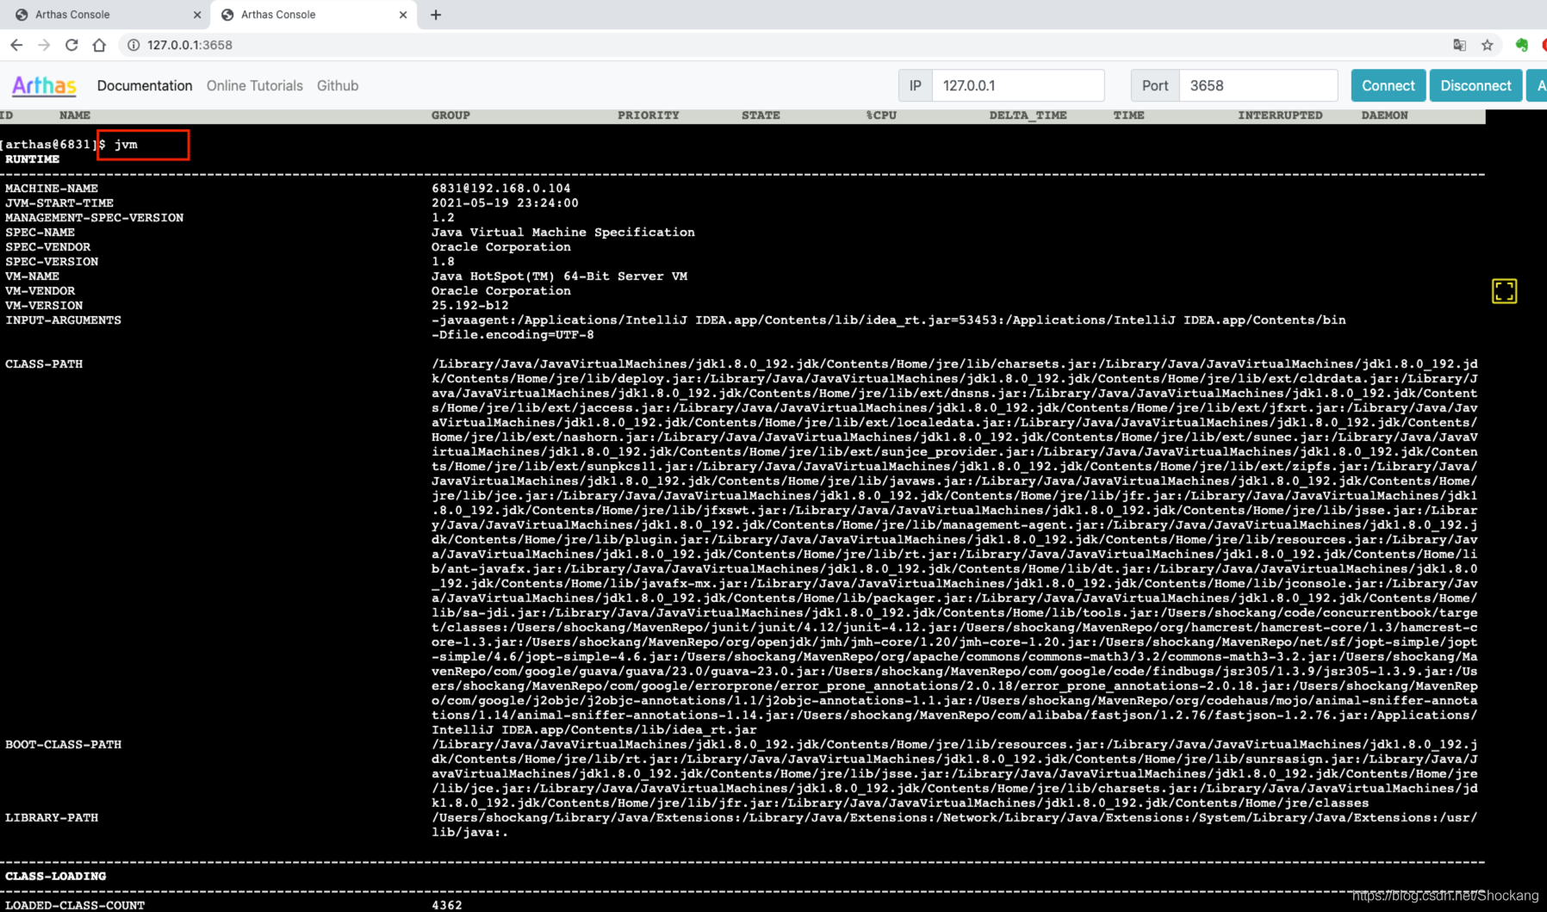Click the MANAGEMENT-SPEC-VERSION label

[x=94, y=218]
